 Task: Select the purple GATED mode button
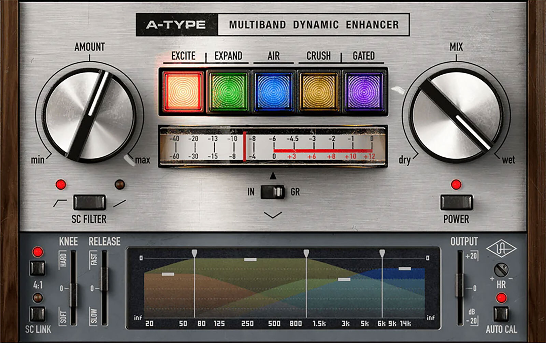tap(364, 92)
